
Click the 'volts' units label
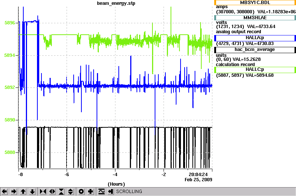(x=221, y=23)
